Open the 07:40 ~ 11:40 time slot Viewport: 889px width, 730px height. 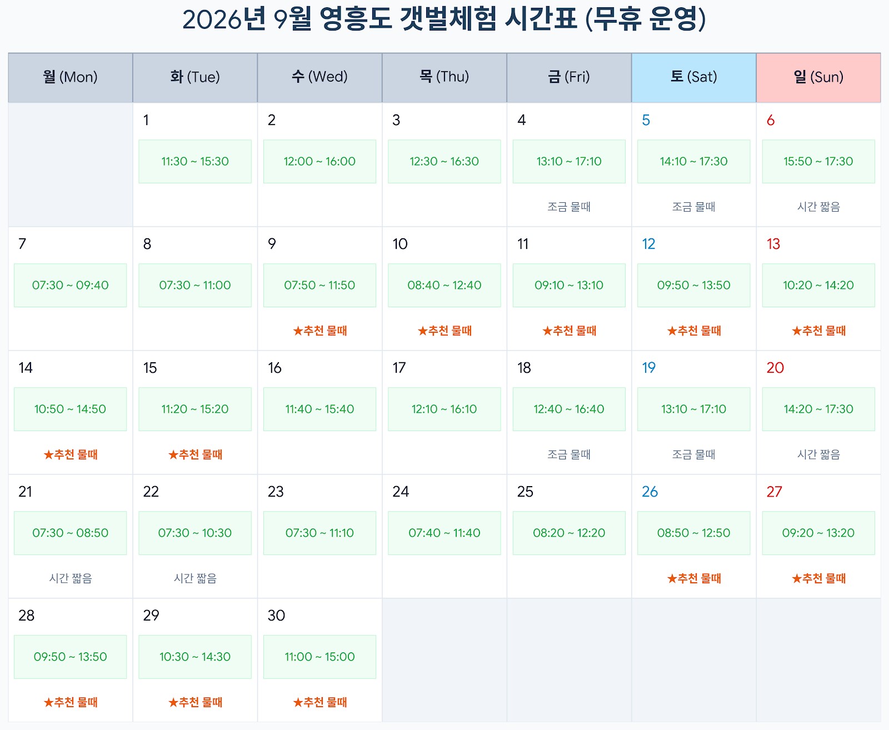point(444,533)
